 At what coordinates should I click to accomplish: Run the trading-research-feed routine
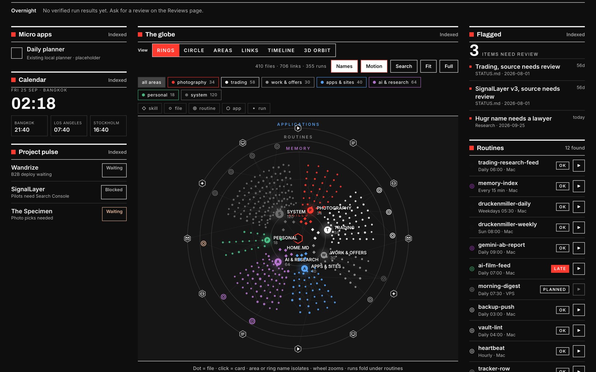pos(579,166)
